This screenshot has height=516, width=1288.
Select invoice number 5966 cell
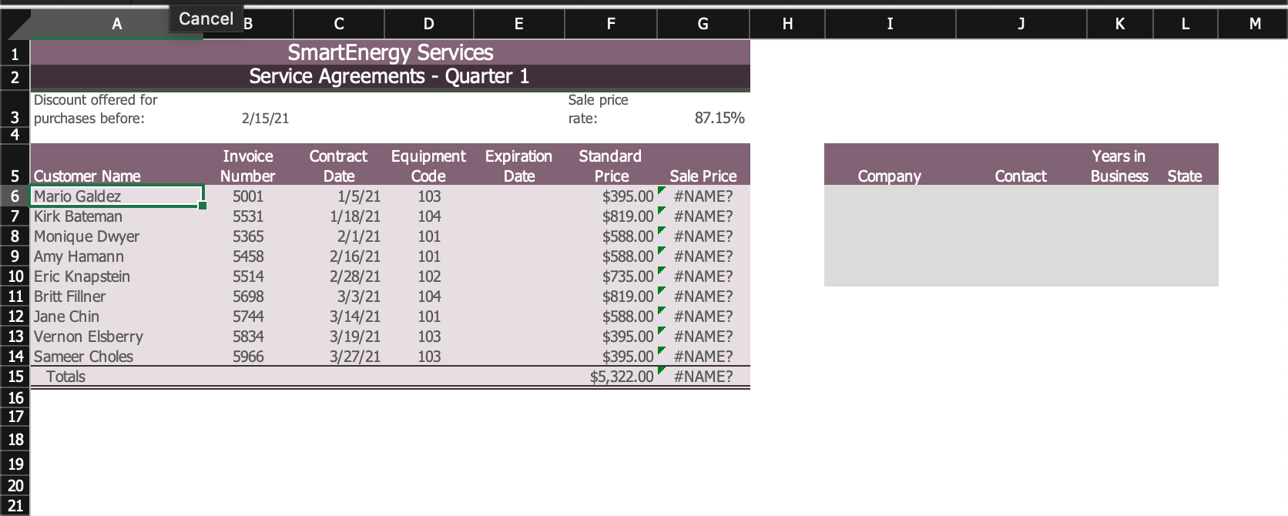point(248,357)
